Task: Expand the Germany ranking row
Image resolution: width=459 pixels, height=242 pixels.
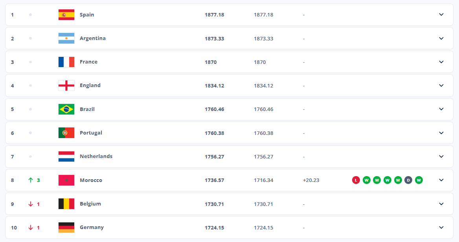Action: point(441,227)
